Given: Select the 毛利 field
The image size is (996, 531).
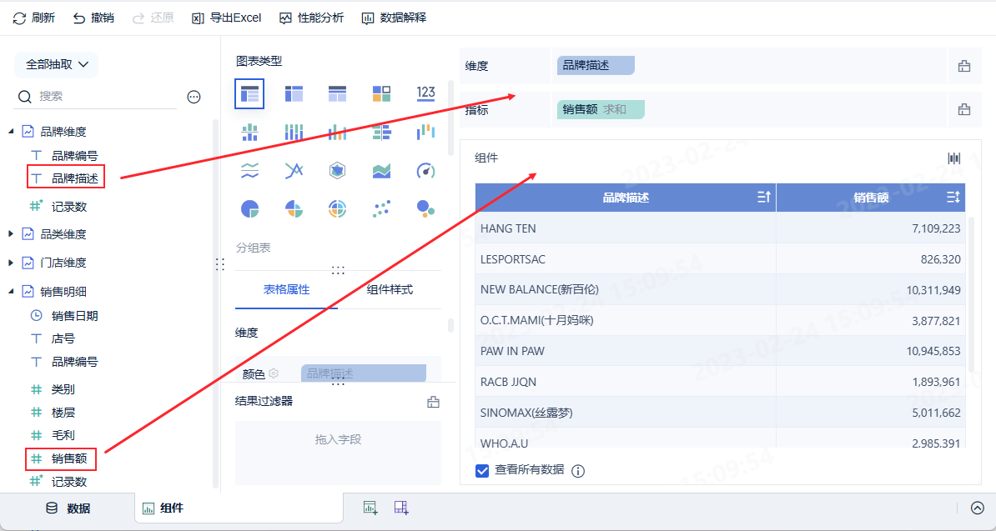Looking at the screenshot, I should coord(63,435).
